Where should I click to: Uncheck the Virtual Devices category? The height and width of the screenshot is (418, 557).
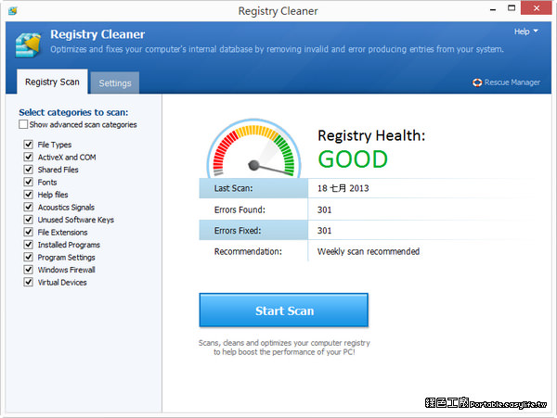coord(29,282)
